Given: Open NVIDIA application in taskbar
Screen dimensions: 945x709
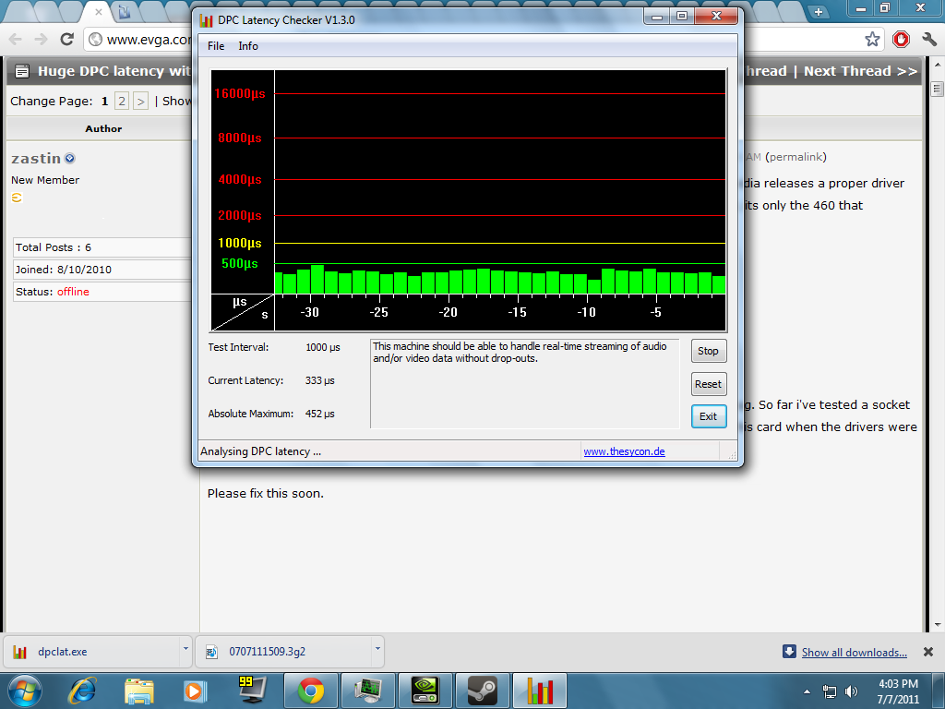Looking at the screenshot, I should point(425,690).
